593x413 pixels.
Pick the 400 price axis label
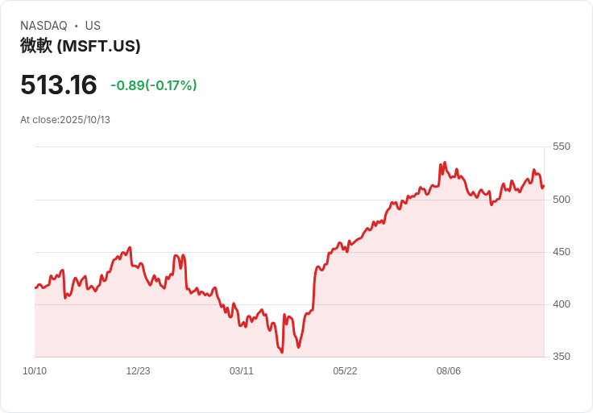(x=561, y=304)
